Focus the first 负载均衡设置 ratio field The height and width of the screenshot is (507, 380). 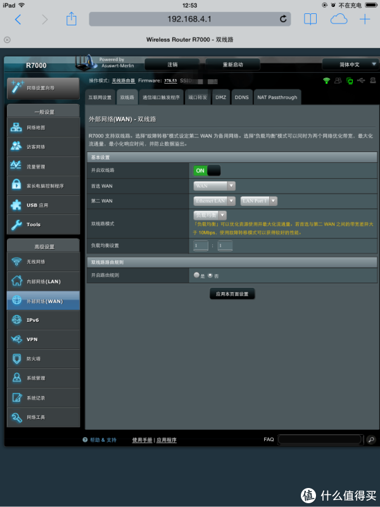[201, 245]
